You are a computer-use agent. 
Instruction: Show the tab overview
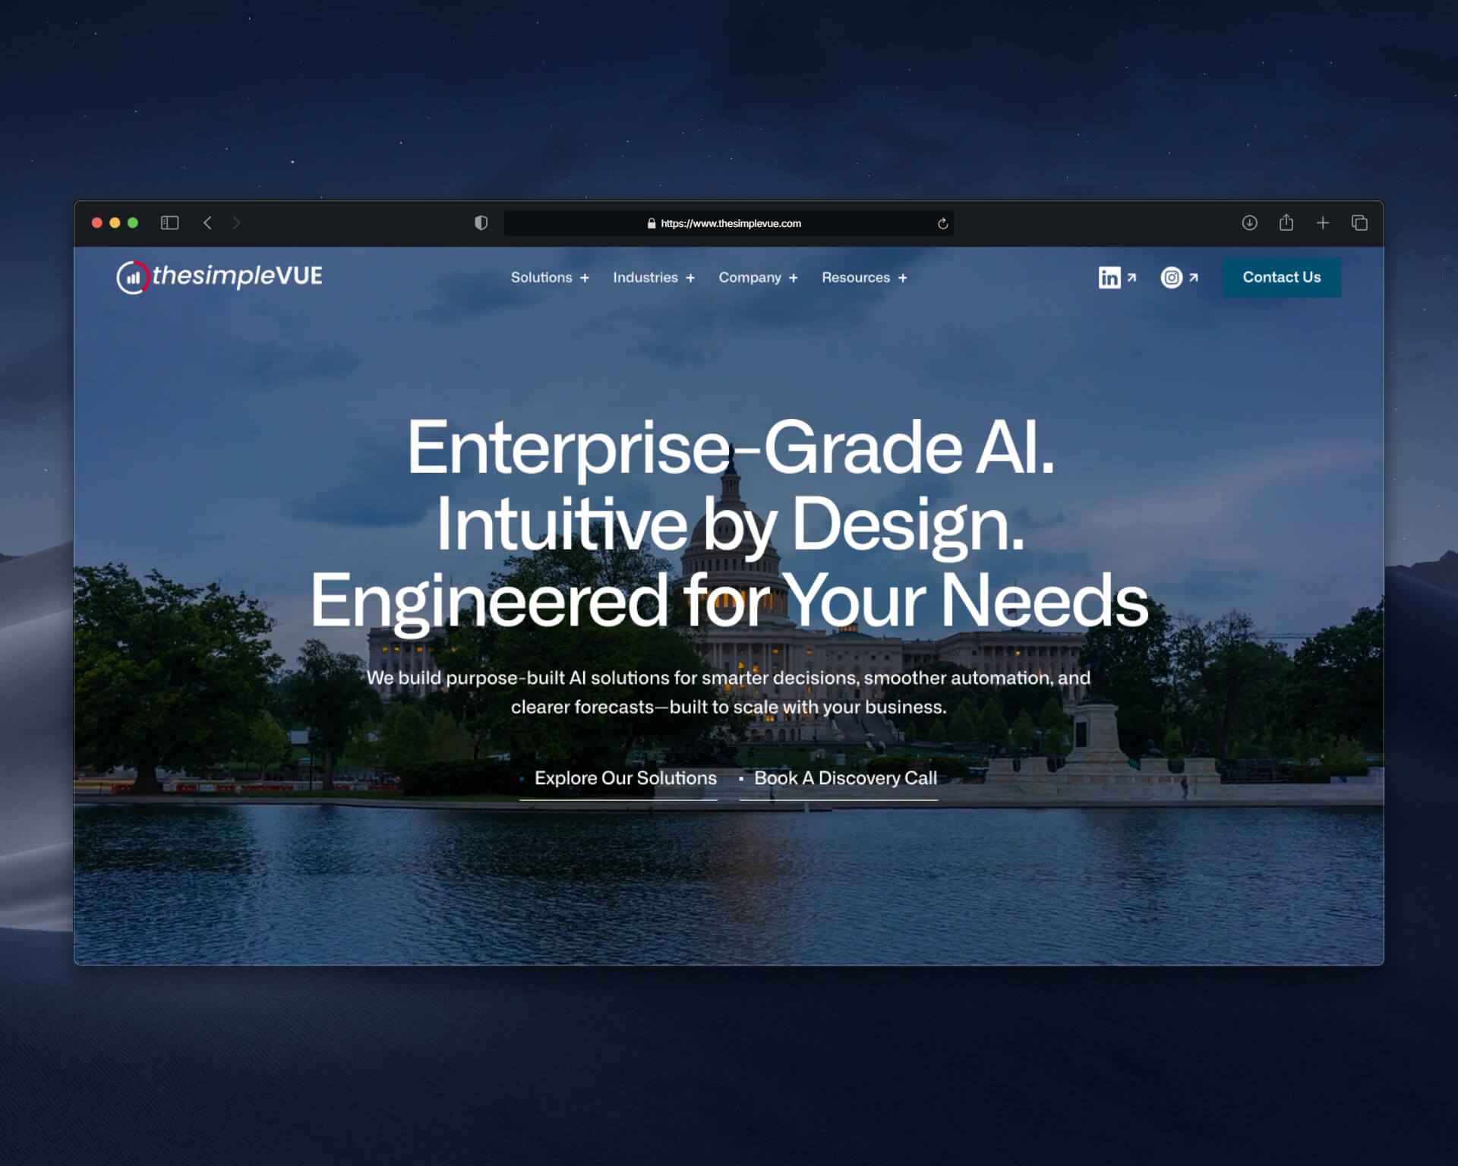1359,222
